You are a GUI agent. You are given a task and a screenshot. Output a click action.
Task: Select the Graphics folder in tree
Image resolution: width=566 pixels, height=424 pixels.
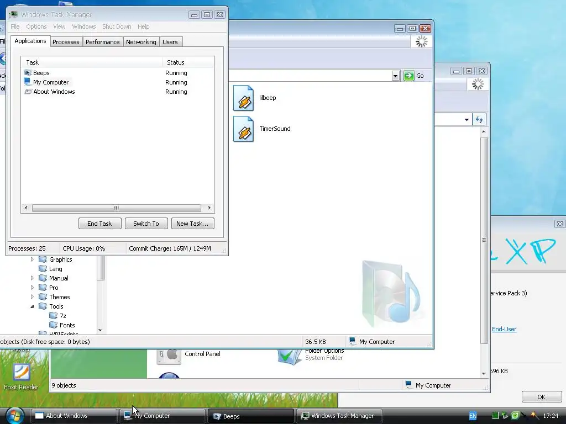tap(56, 259)
